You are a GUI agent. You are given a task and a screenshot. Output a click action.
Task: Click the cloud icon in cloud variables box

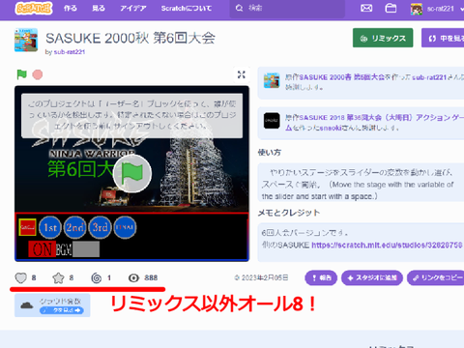27,305
